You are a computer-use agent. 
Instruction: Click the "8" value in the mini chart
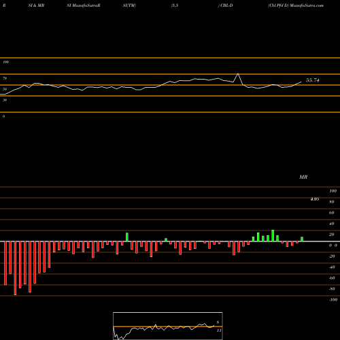tap(218, 322)
